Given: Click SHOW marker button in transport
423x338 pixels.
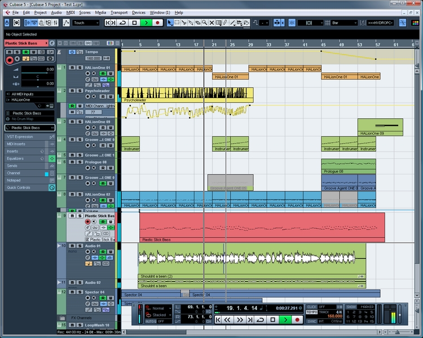Looking at the screenshot, I should pos(351,306).
